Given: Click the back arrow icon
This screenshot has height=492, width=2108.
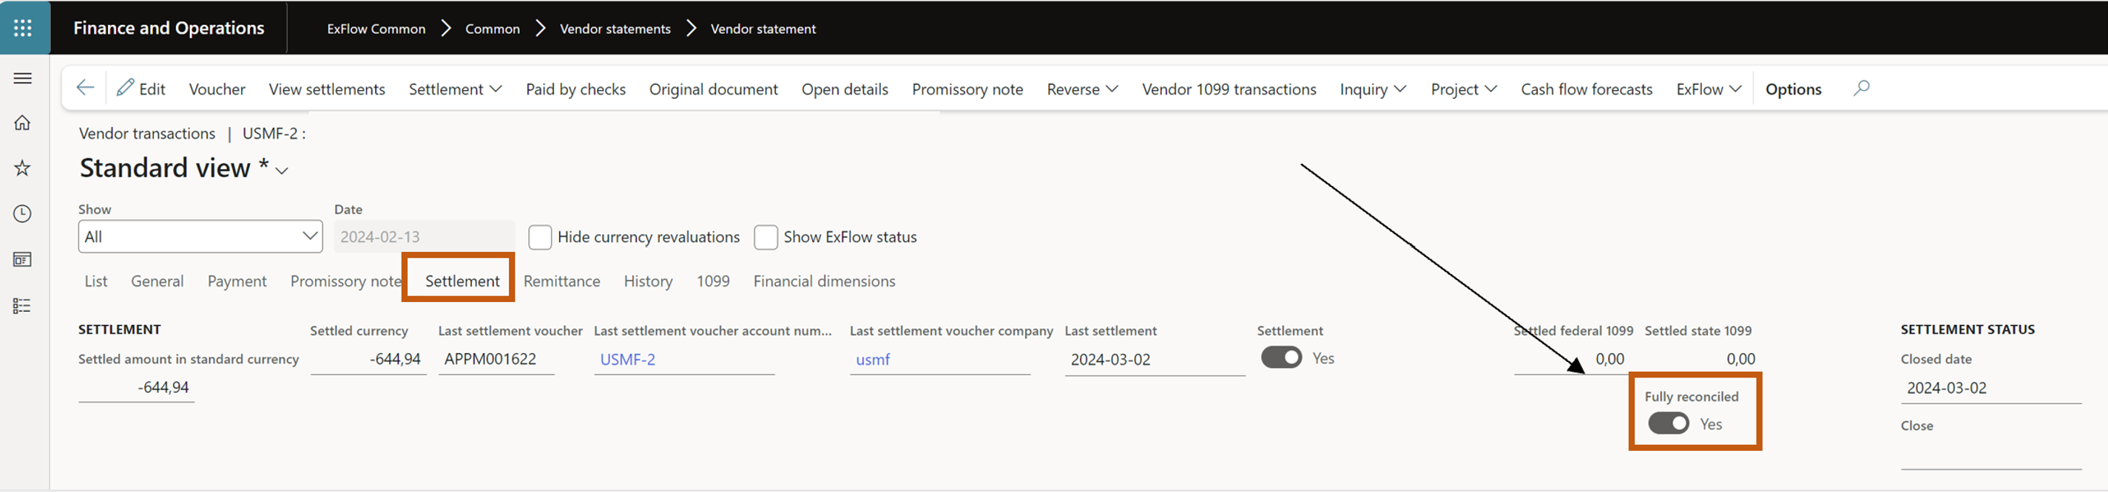Looking at the screenshot, I should [85, 88].
